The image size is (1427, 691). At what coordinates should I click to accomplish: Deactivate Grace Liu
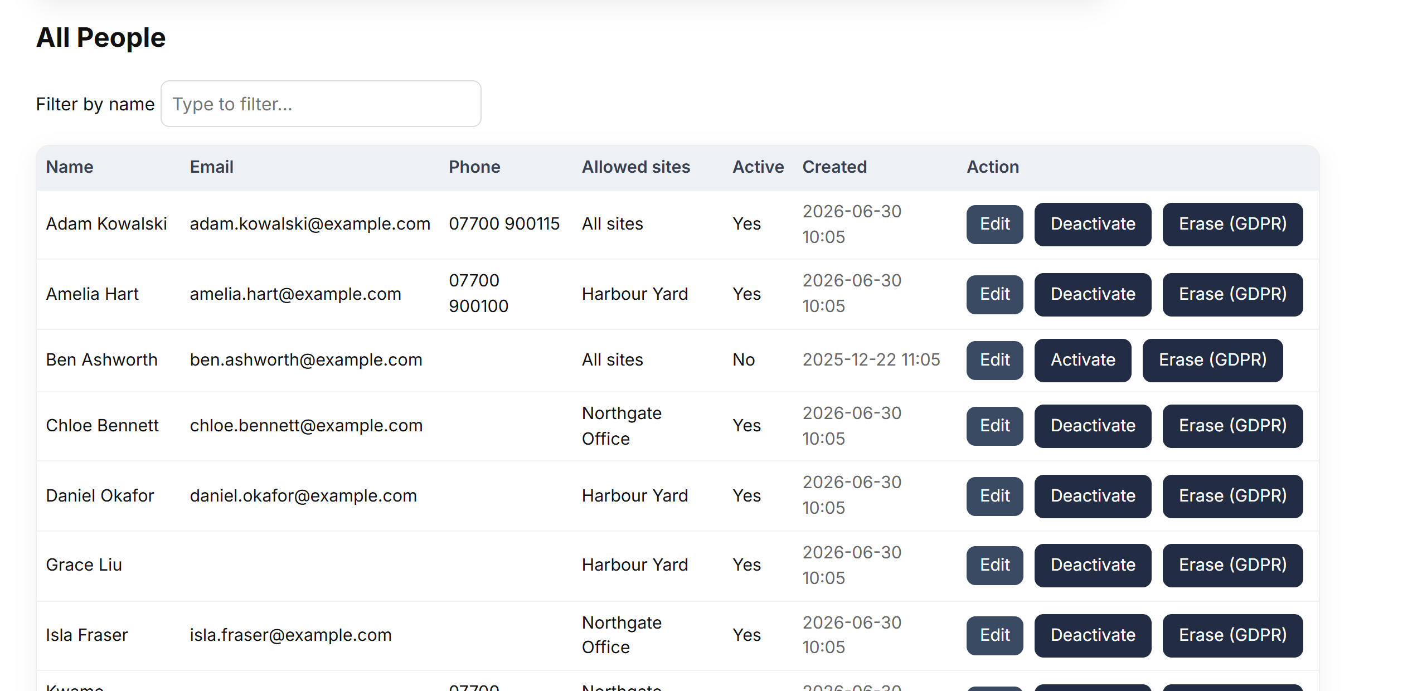tap(1093, 565)
